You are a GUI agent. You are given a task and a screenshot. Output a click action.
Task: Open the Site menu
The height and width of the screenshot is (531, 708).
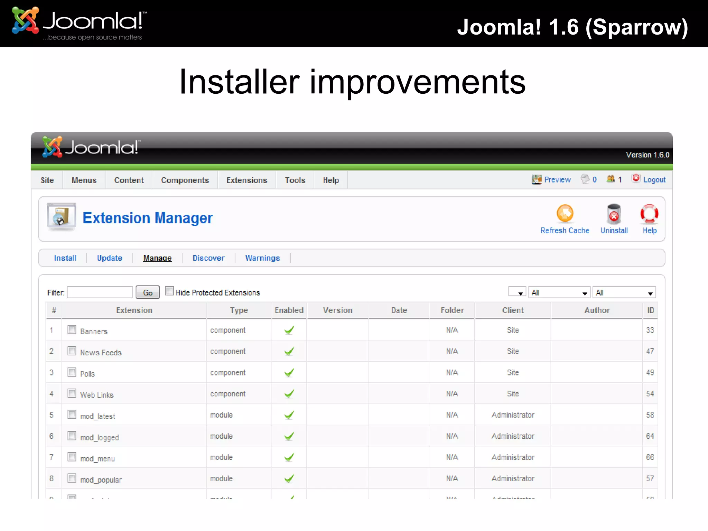(47, 180)
